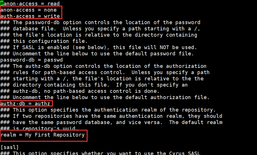Place cursor on 'password-db = passwd' line

pos(32,60)
